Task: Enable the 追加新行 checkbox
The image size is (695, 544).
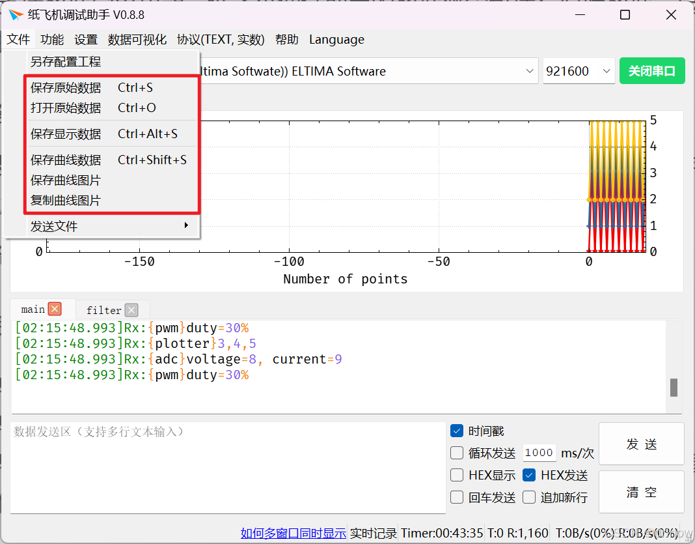Action: pos(529,497)
